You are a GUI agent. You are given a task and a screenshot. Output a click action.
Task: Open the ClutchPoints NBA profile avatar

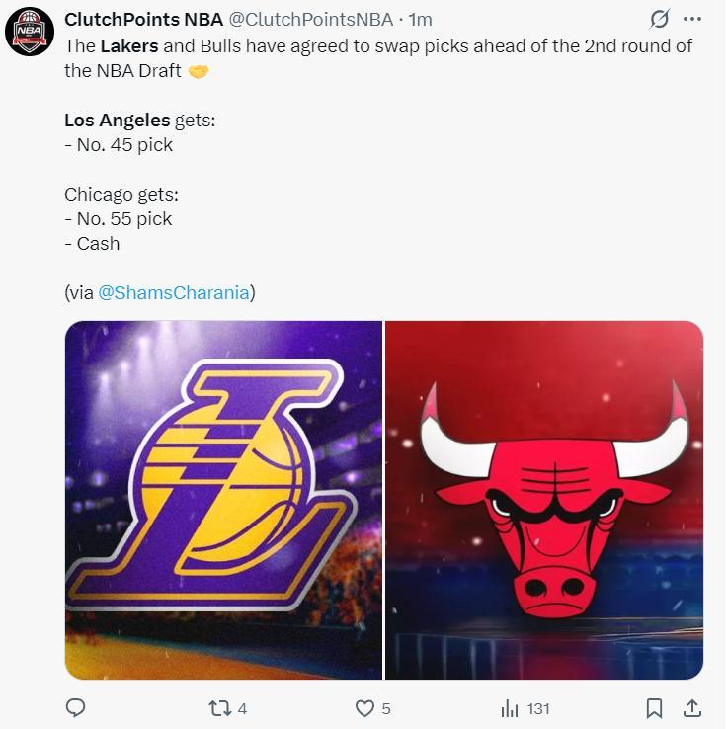click(29, 32)
